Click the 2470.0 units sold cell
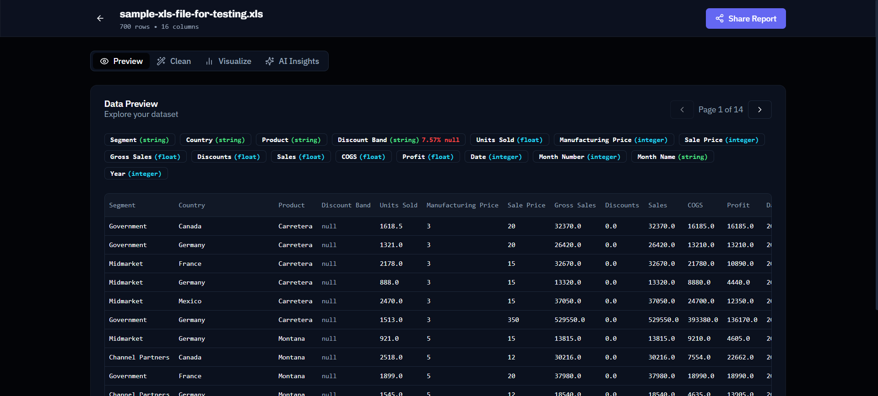Viewport: 878px width, 396px height. tap(391, 301)
